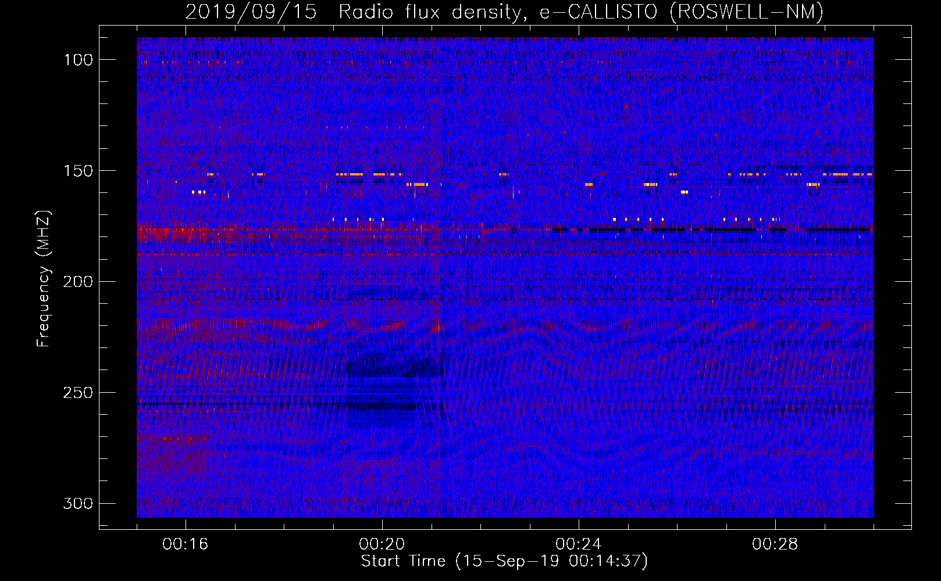Click the 200 frequency tick label
Viewport: 941px width, 581px height.
[x=79, y=282]
